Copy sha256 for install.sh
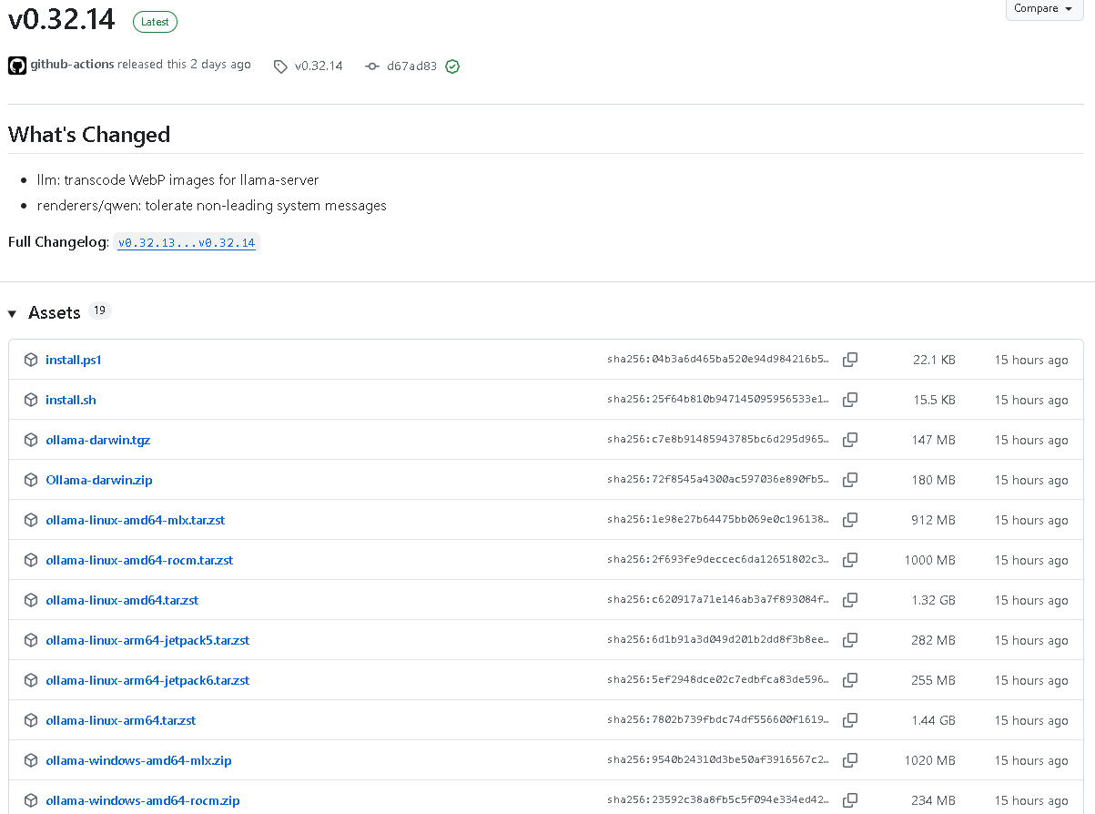Image resolution: width=1095 pixels, height=814 pixels. tap(850, 400)
